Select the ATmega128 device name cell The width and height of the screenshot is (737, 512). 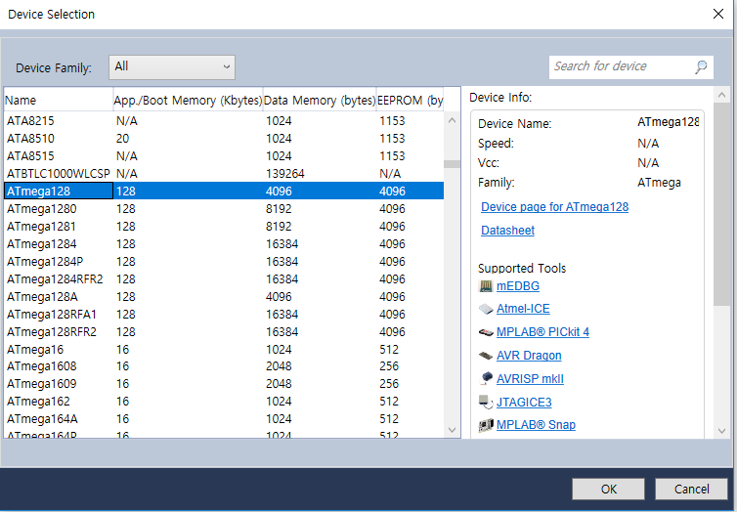59,192
